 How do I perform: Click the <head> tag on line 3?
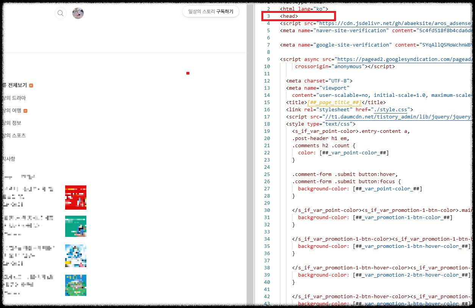[289, 16]
